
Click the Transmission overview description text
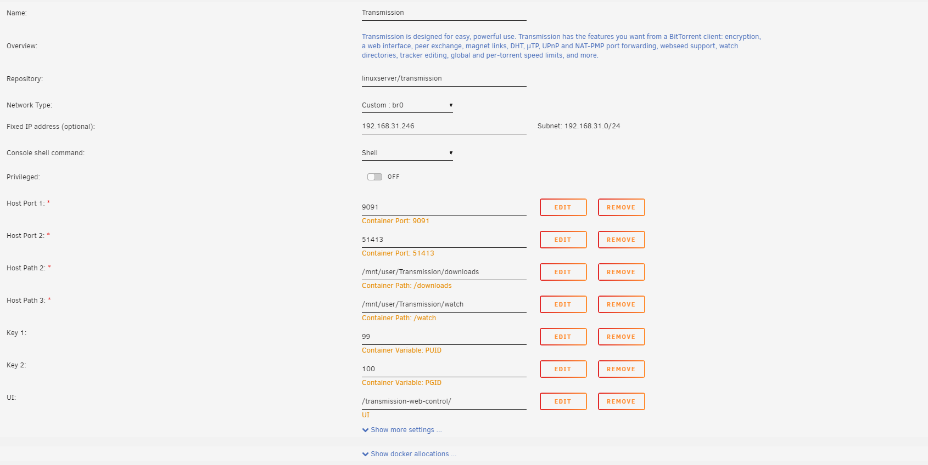560,46
